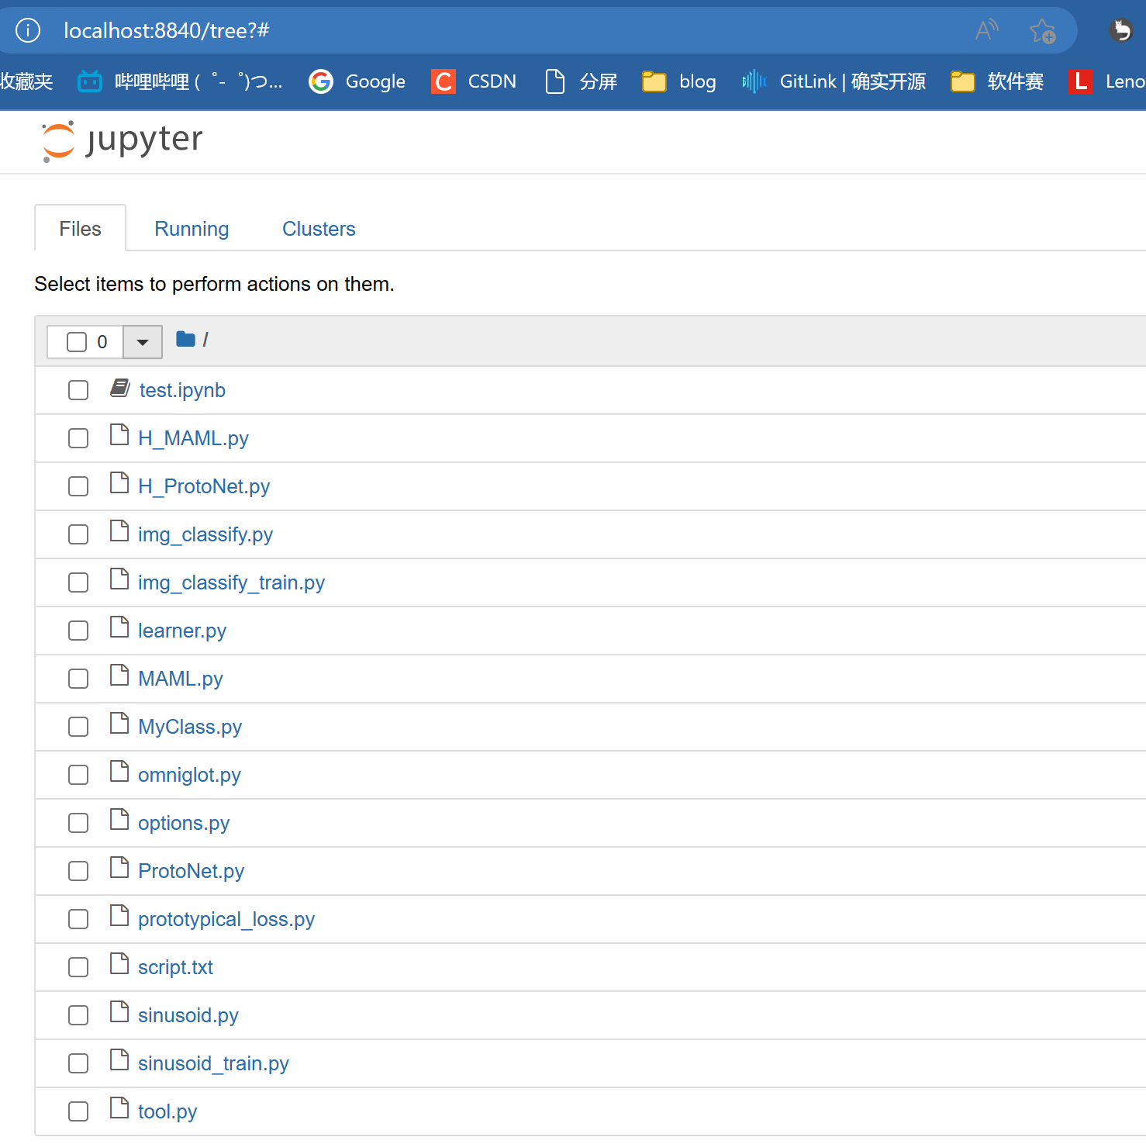Click the file icon beside sinusoid_train.py
1146x1144 pixels.
[x=119, y=1060]
